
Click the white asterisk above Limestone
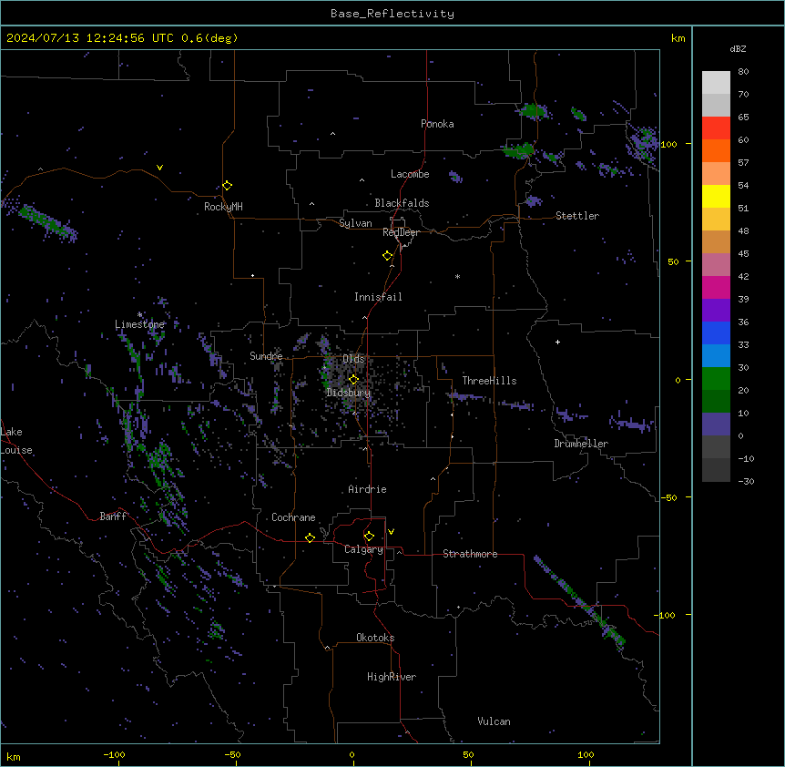coord(140,315)
